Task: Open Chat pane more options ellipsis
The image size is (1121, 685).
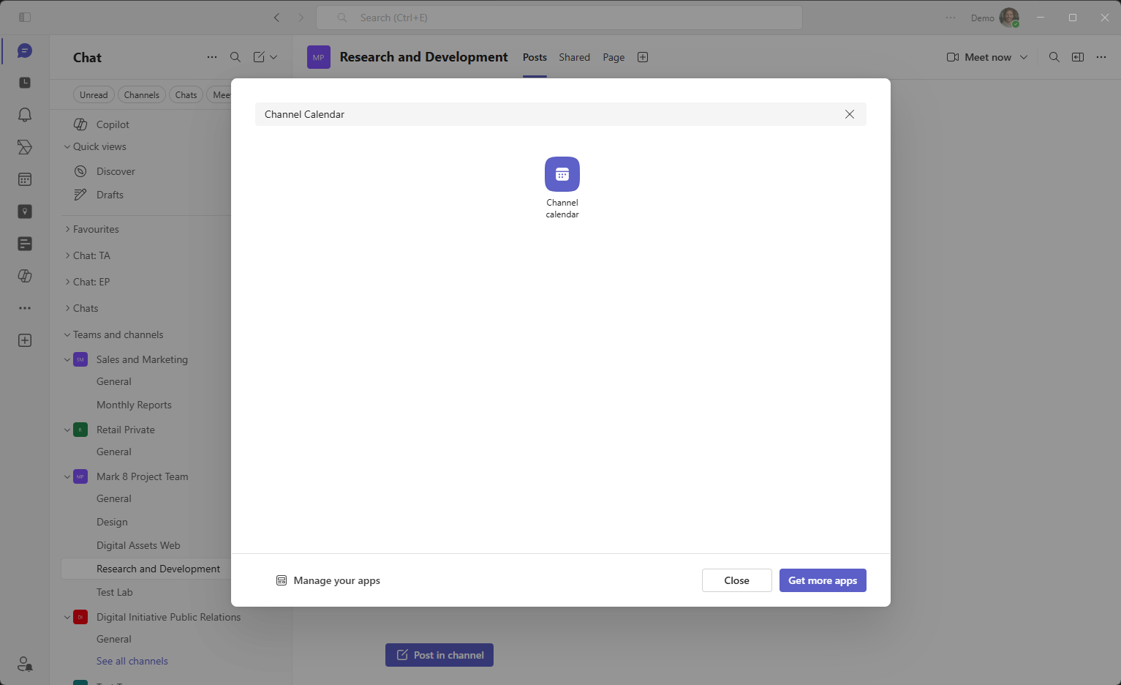Action: 212,57
